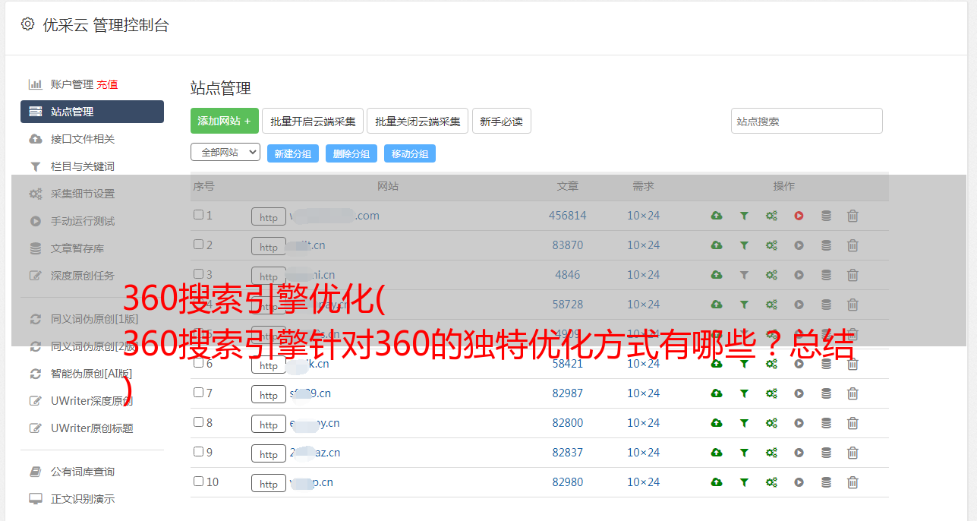The width and height of the screenshot is (977, 521).
Task: Open 栏目与关键词 in the sidebar
Action: (83, 166)
